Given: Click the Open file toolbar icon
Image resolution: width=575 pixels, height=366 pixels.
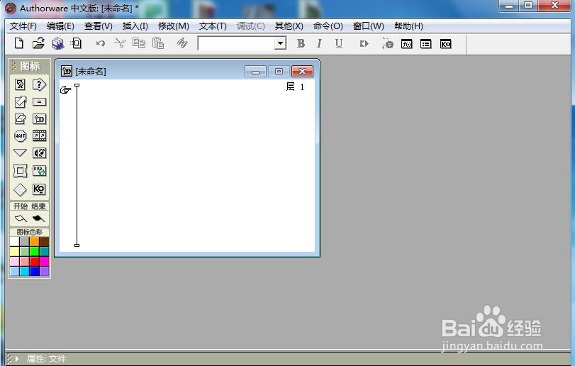Looking at the screenshot, I should 38,43.
